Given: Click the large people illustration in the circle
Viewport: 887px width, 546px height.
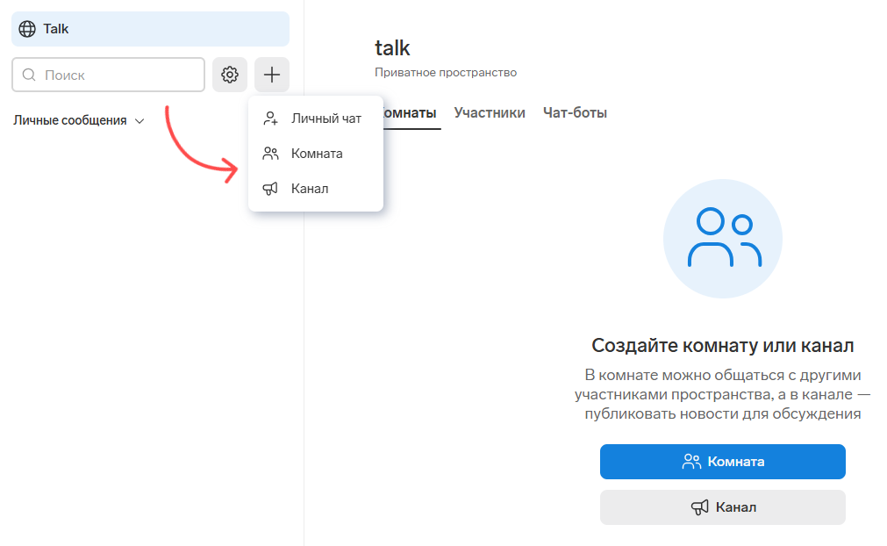Looking at the screenshot, I should [723, 238].
